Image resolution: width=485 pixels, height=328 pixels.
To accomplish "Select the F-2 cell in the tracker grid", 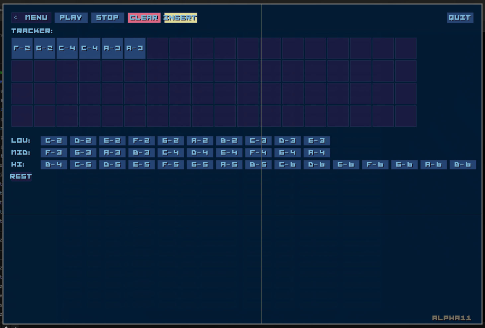I will (x=22, y=48).
